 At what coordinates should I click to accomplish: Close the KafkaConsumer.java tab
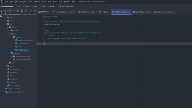click(97, 12)
